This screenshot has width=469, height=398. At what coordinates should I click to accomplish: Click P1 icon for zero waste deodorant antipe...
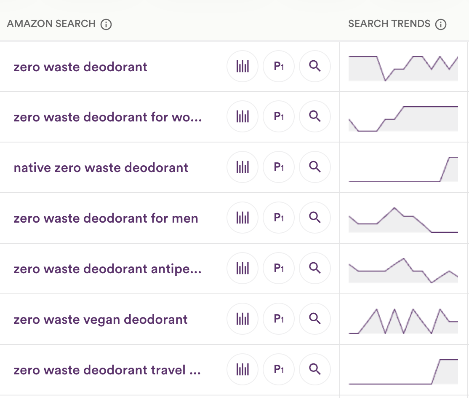278,268
